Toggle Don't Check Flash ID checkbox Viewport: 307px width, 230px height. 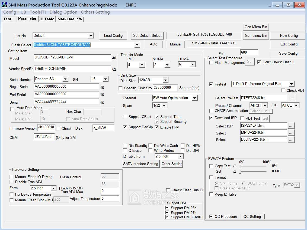pos(259,62)
